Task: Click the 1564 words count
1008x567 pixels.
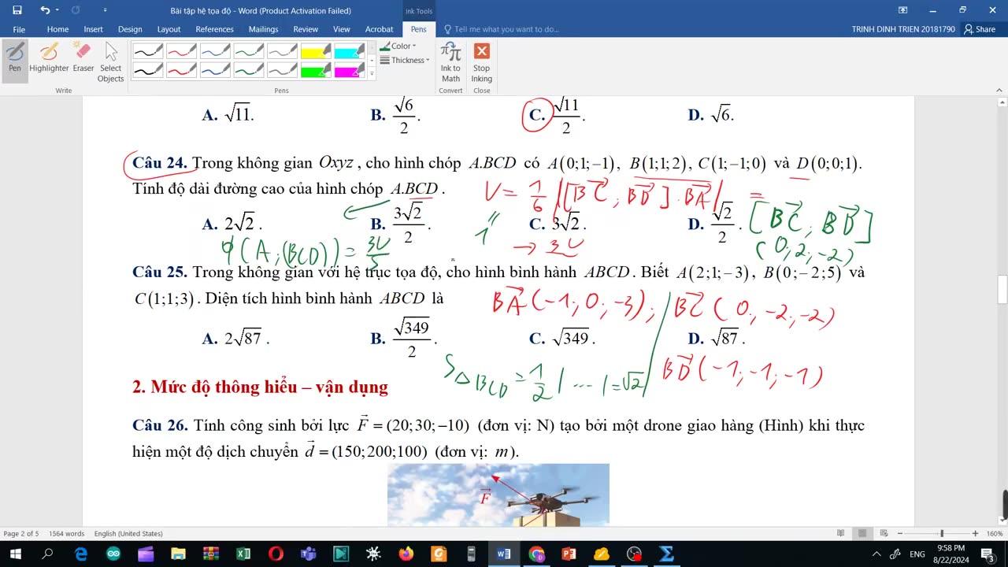Action: (67, 533)
